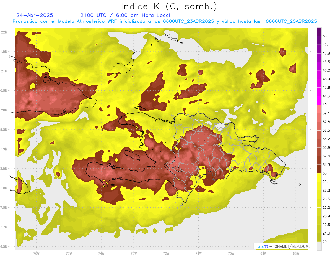The image size is (332, 257).
Task: Click the date label "24-Abr-2025"
Action: (x=35, y=15)
